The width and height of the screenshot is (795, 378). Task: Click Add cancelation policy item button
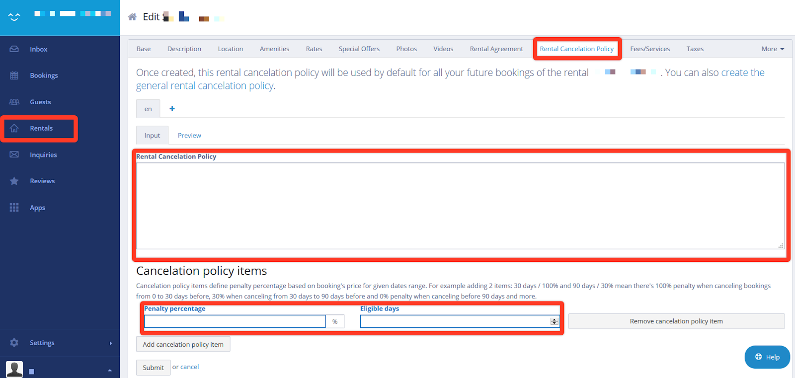pyautogui.click(x=183, y=344)
